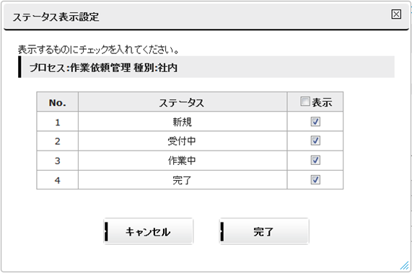Click row number 3 in the No. column

tap(57, 160)
